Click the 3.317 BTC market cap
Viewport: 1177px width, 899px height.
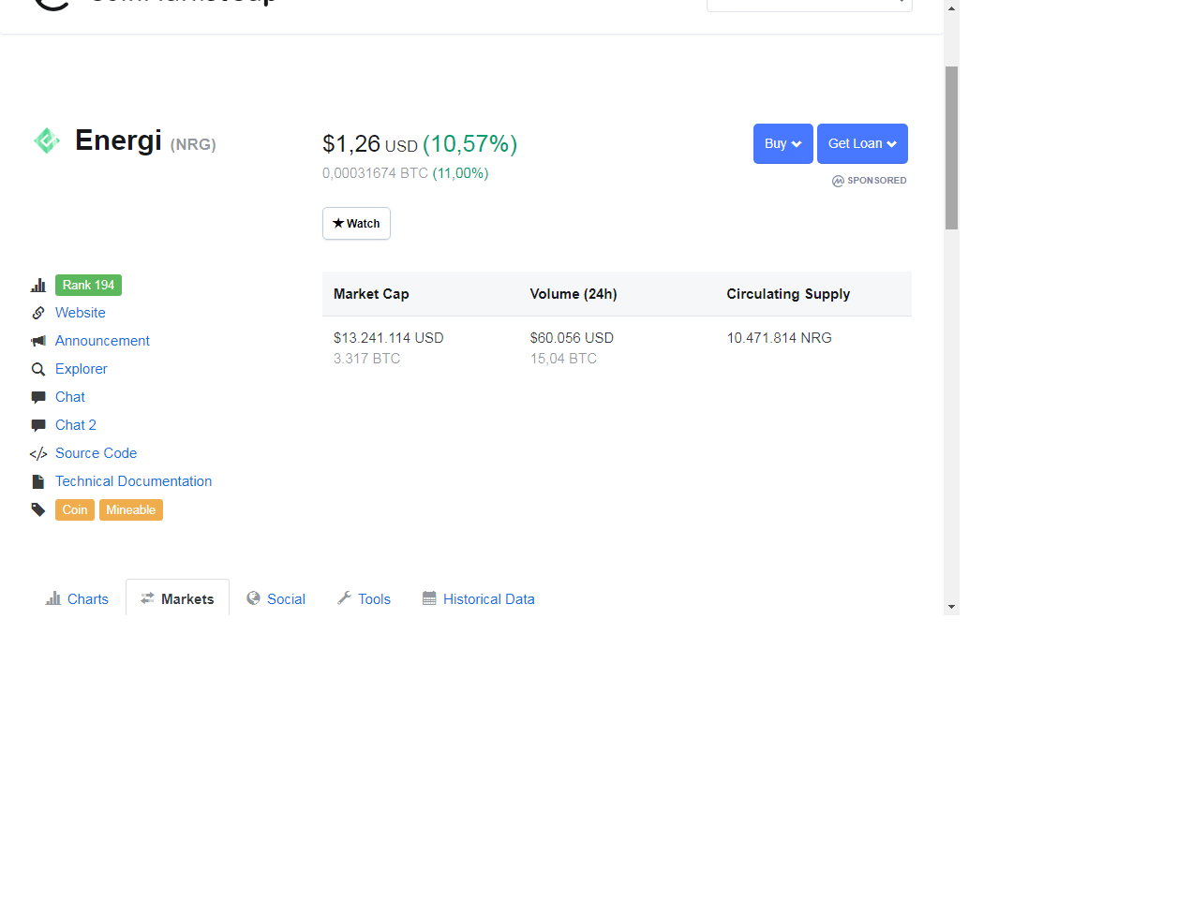[366, 359]
